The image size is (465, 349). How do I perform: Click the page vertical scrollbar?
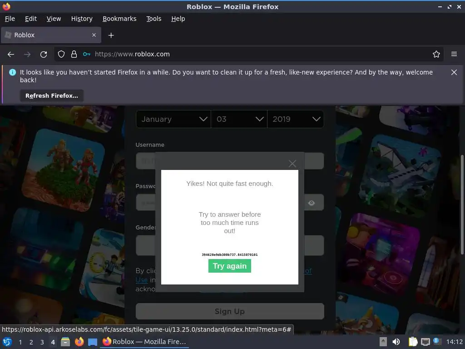point(462,204)
